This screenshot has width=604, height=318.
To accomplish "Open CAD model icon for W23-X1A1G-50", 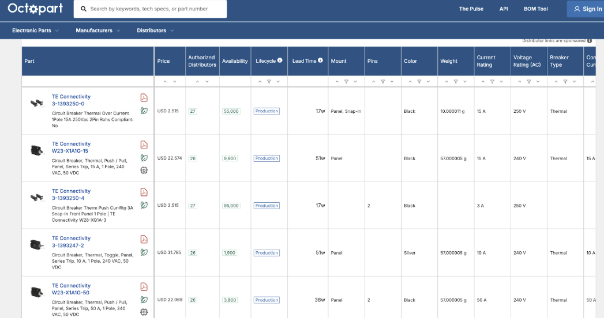I will pos(144,312).
